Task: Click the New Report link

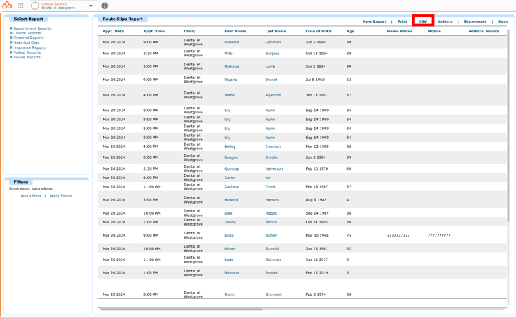Action: [374, 21]
